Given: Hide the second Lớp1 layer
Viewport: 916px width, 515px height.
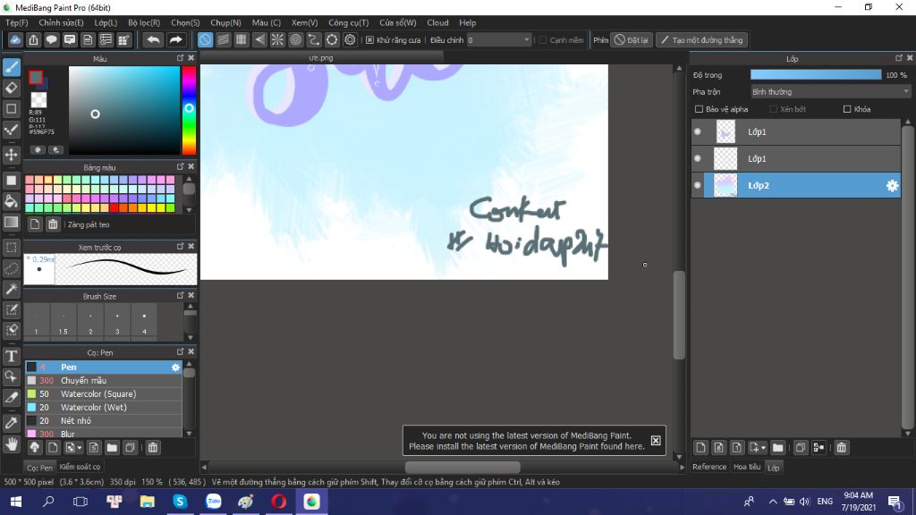Looking at the screenshot, I should tap(698, 159).
